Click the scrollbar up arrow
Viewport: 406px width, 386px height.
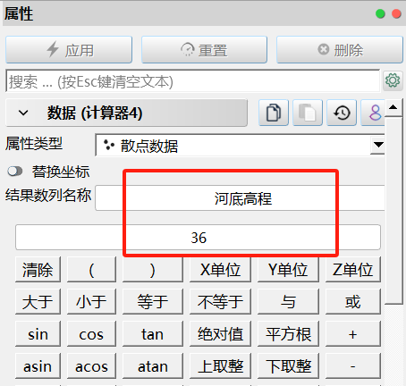tap(393, 107)
